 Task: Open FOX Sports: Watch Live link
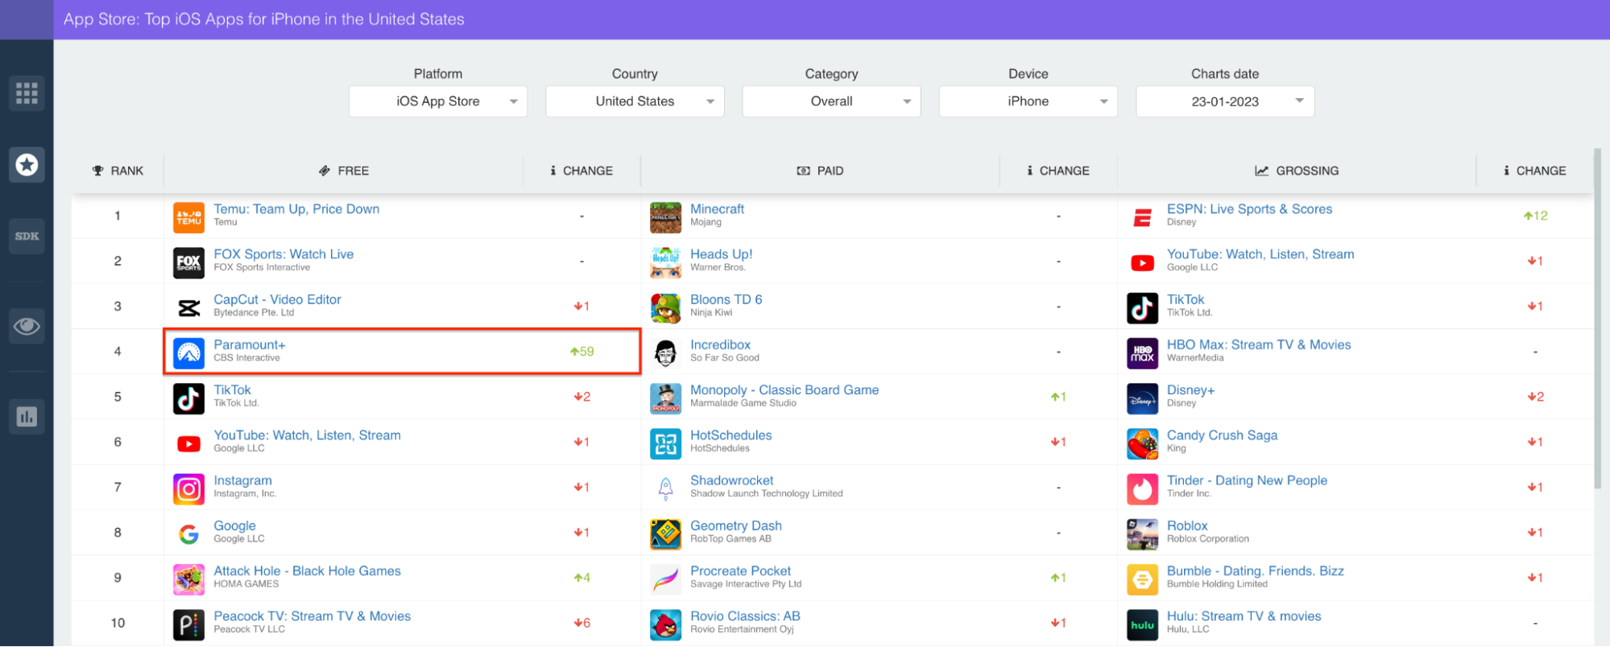284,254
